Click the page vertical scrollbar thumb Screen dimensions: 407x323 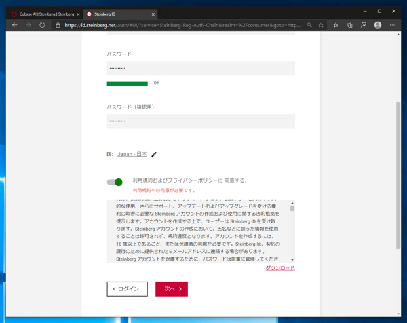point(398,176)
